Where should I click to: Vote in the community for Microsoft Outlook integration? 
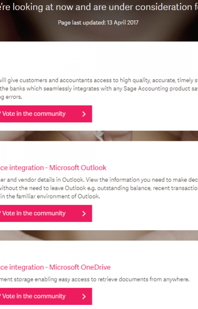tap(46, 213)
